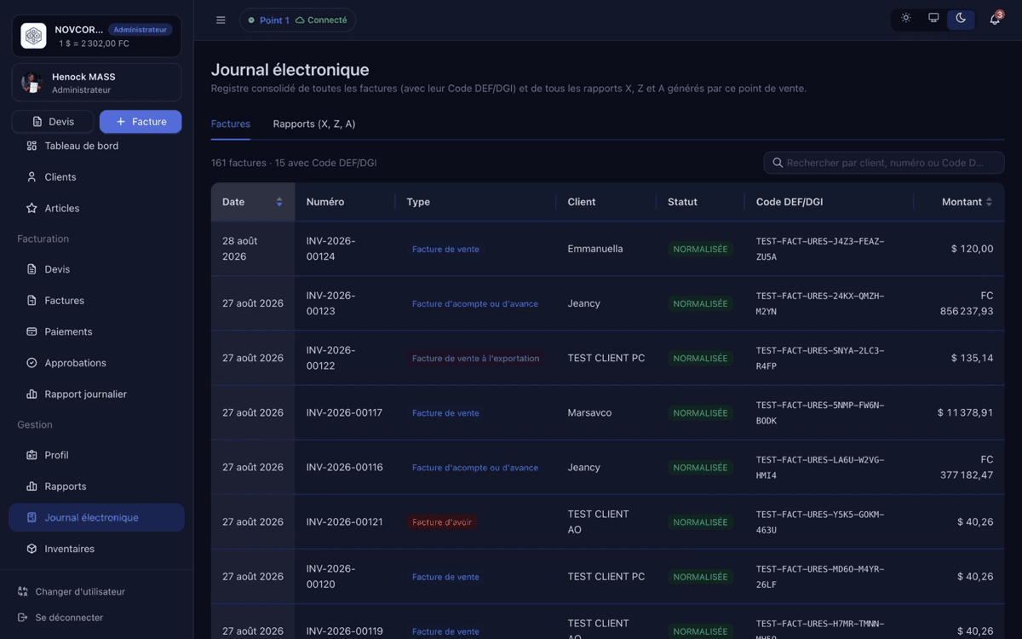Click invoice number INV-2026-00117

coord(344,413)
